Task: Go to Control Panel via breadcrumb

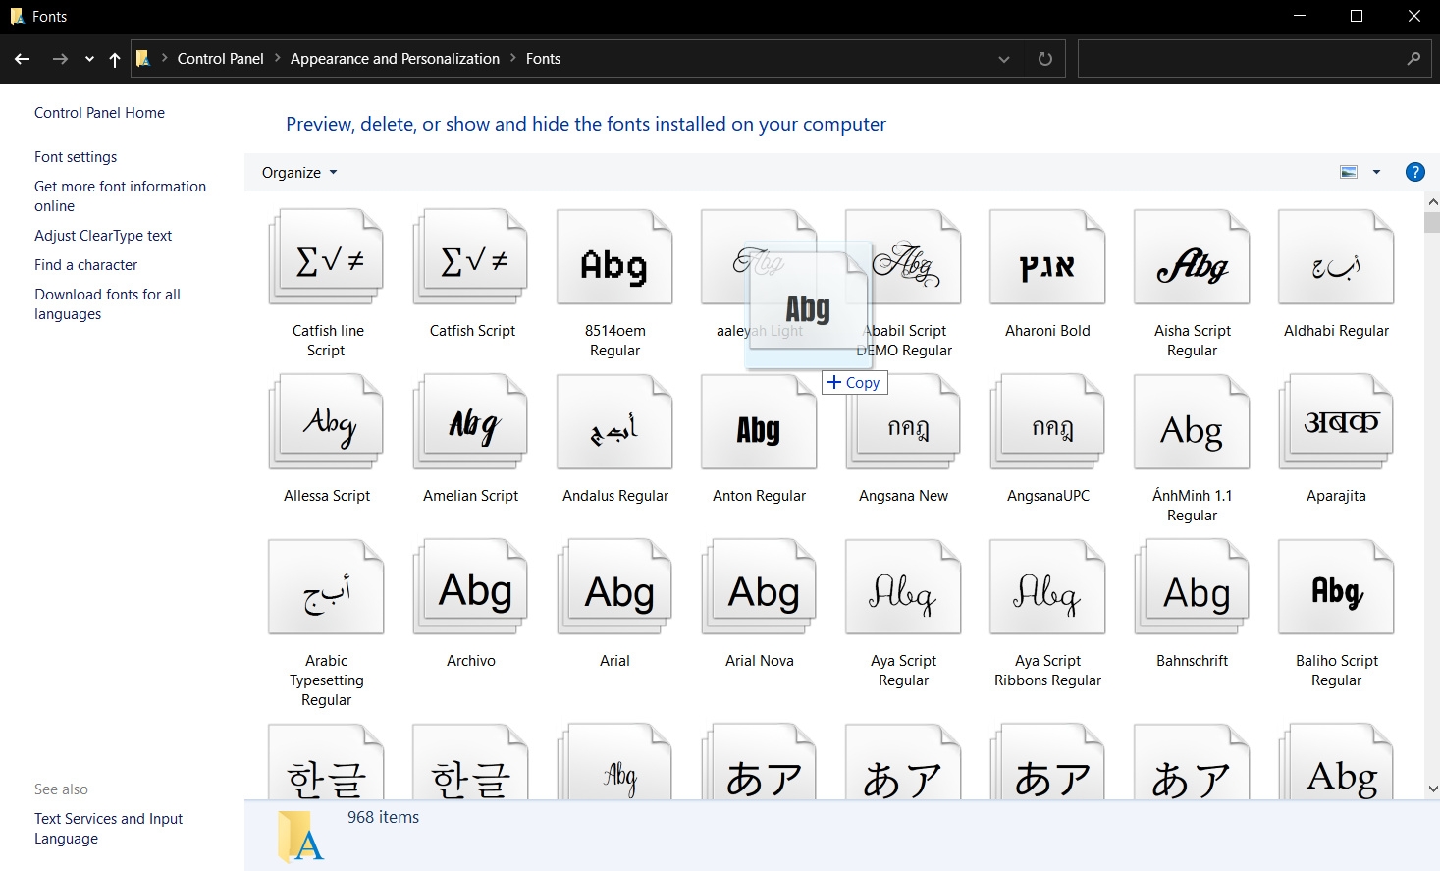Action: click(x=220, y=59)
